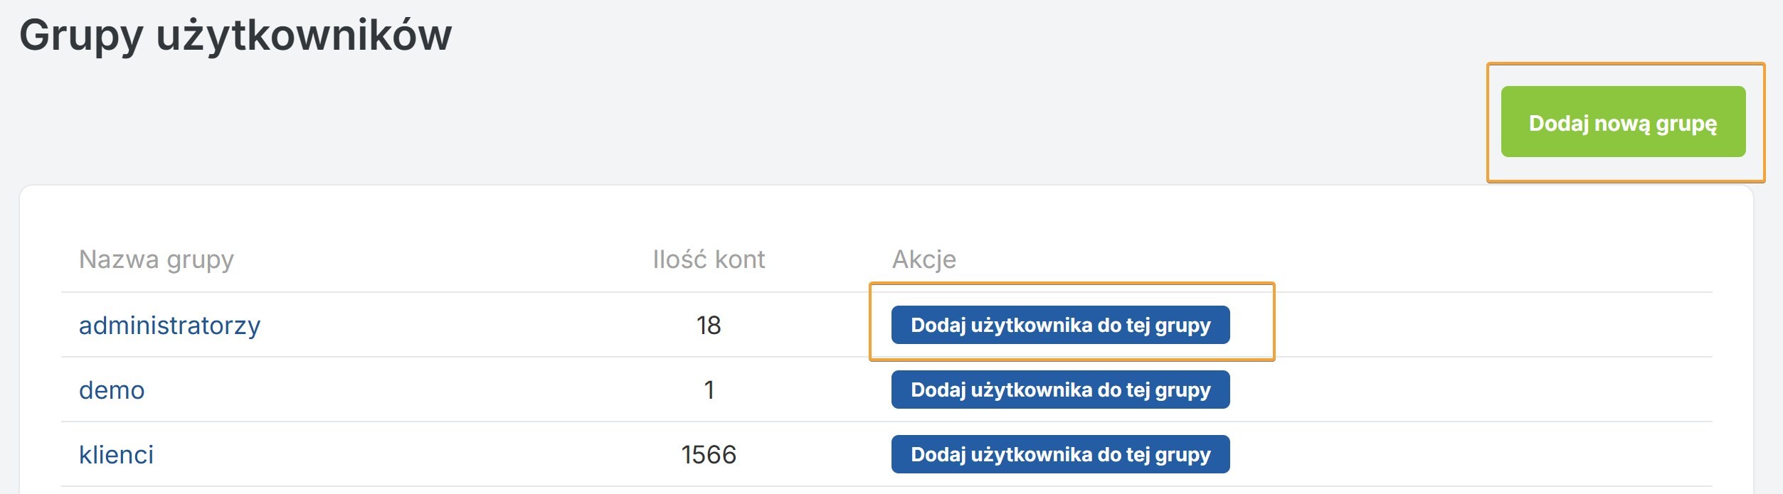The image size is (1783, 494).
Task: Open the klienci group link
Action: [116, 455]
